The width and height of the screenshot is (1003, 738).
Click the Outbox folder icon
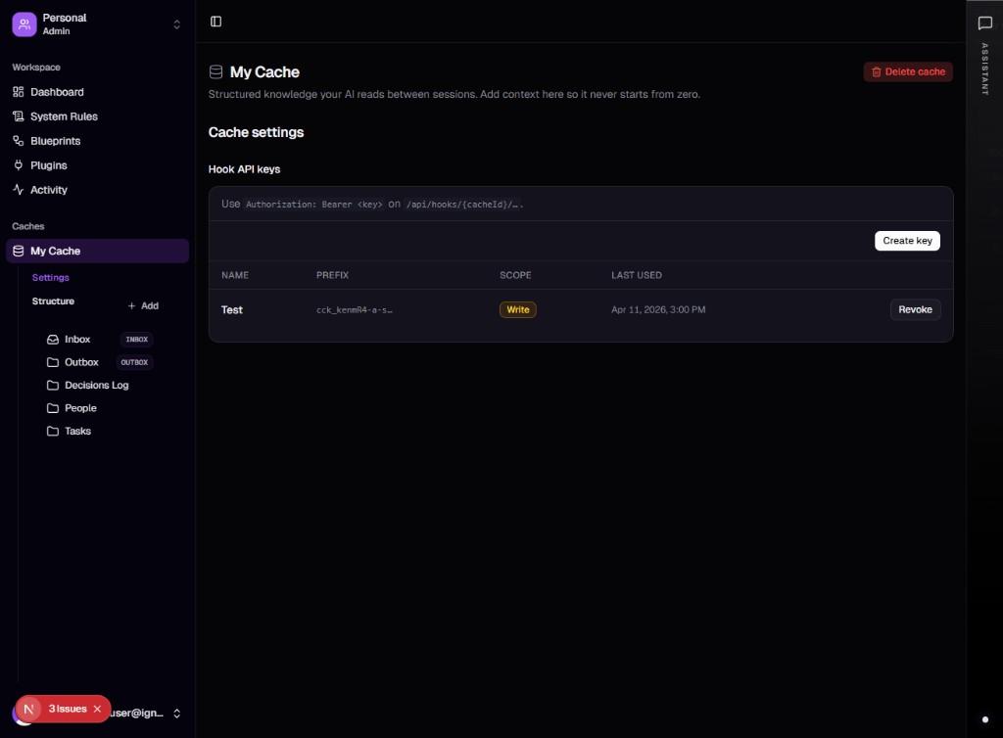(53, 362)
